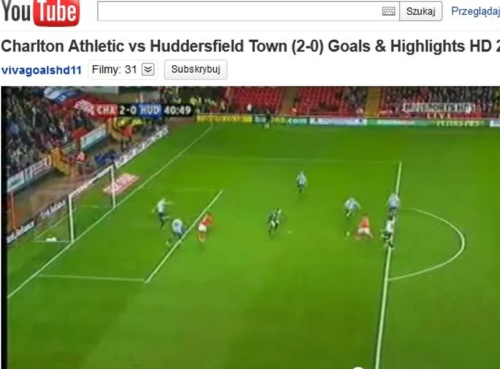Image resolution: width=500 pixels, height=369 pixels.
Task: Expand the double-chevron next to Filmy: 31
Action: [x=148, y=69]
